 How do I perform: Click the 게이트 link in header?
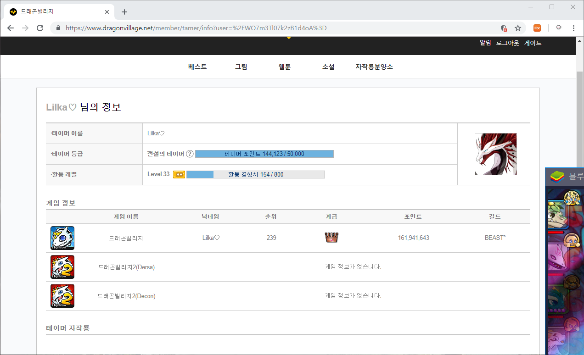click(533, 43)
